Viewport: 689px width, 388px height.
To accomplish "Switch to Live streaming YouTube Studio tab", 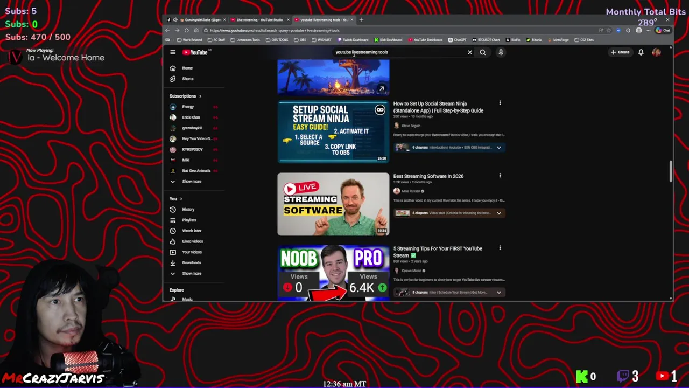I will click(259, 20).
